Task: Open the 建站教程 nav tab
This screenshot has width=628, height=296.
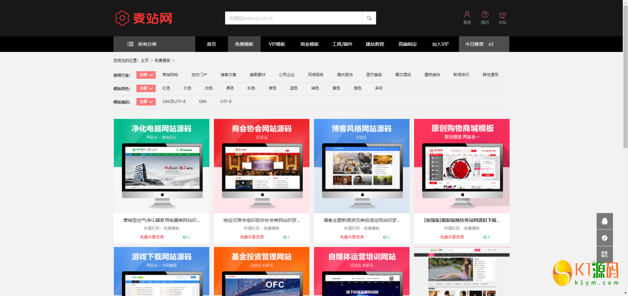Action: pyautogui.click(x=375, y=44)
